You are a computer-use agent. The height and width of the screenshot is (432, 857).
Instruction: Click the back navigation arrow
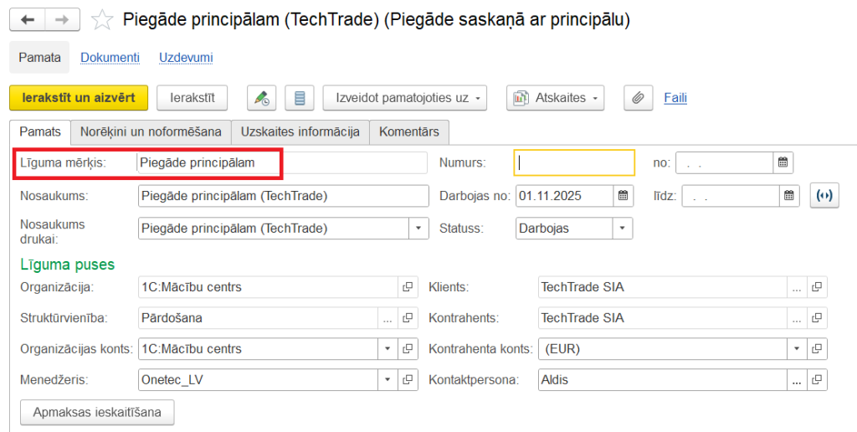tap(28, 18)
